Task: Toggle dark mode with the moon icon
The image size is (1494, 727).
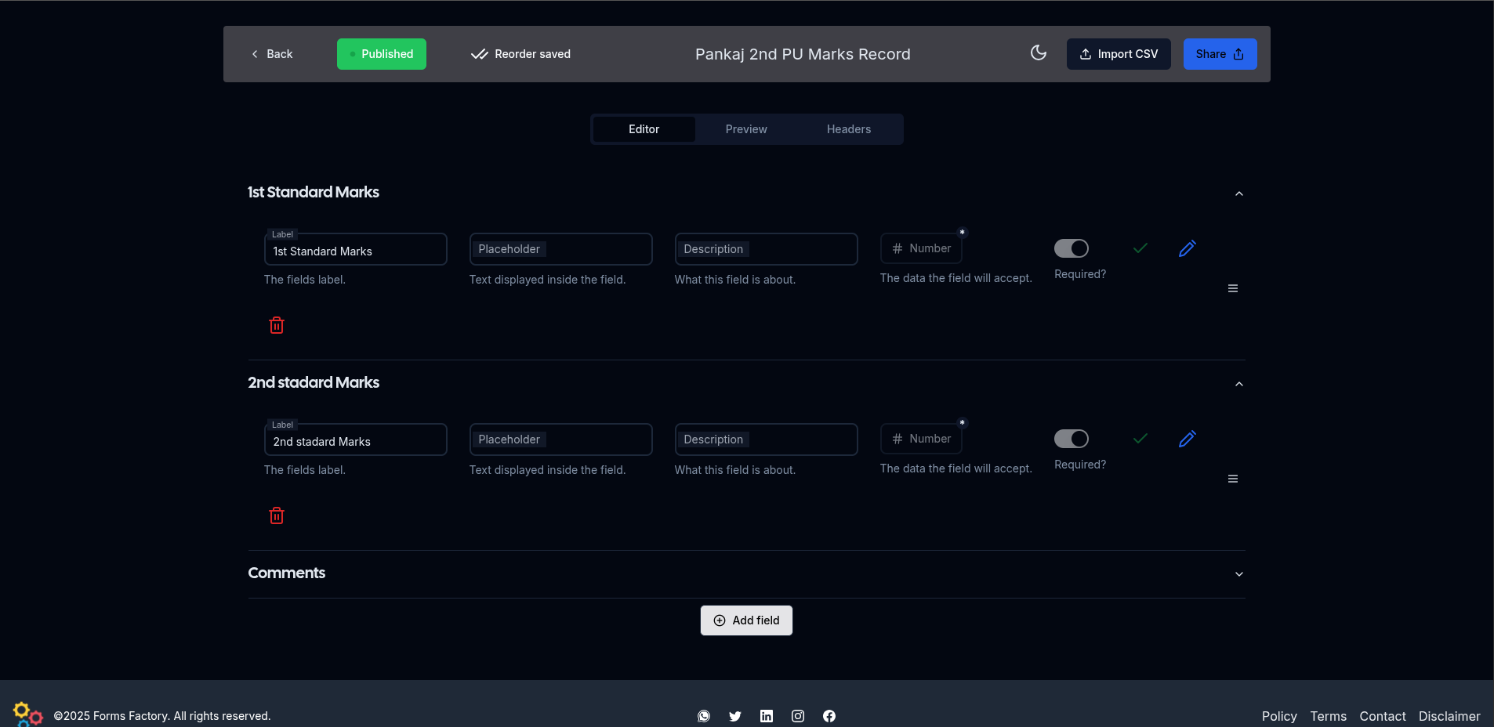Action: tap(1038, 53)
